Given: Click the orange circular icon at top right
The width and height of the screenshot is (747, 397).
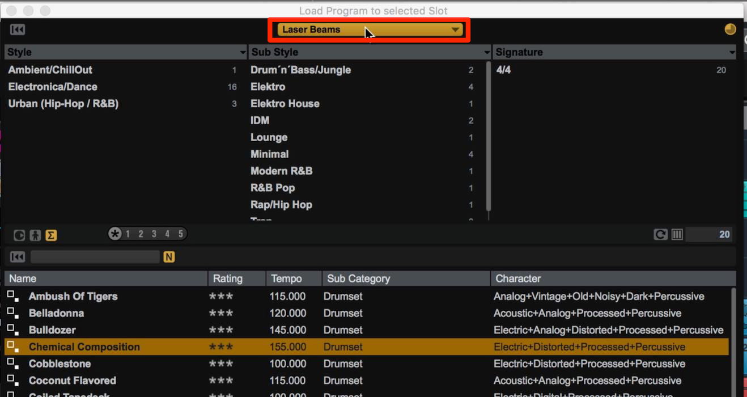Looking at the screenshot, I should click(x=731, y=29).
